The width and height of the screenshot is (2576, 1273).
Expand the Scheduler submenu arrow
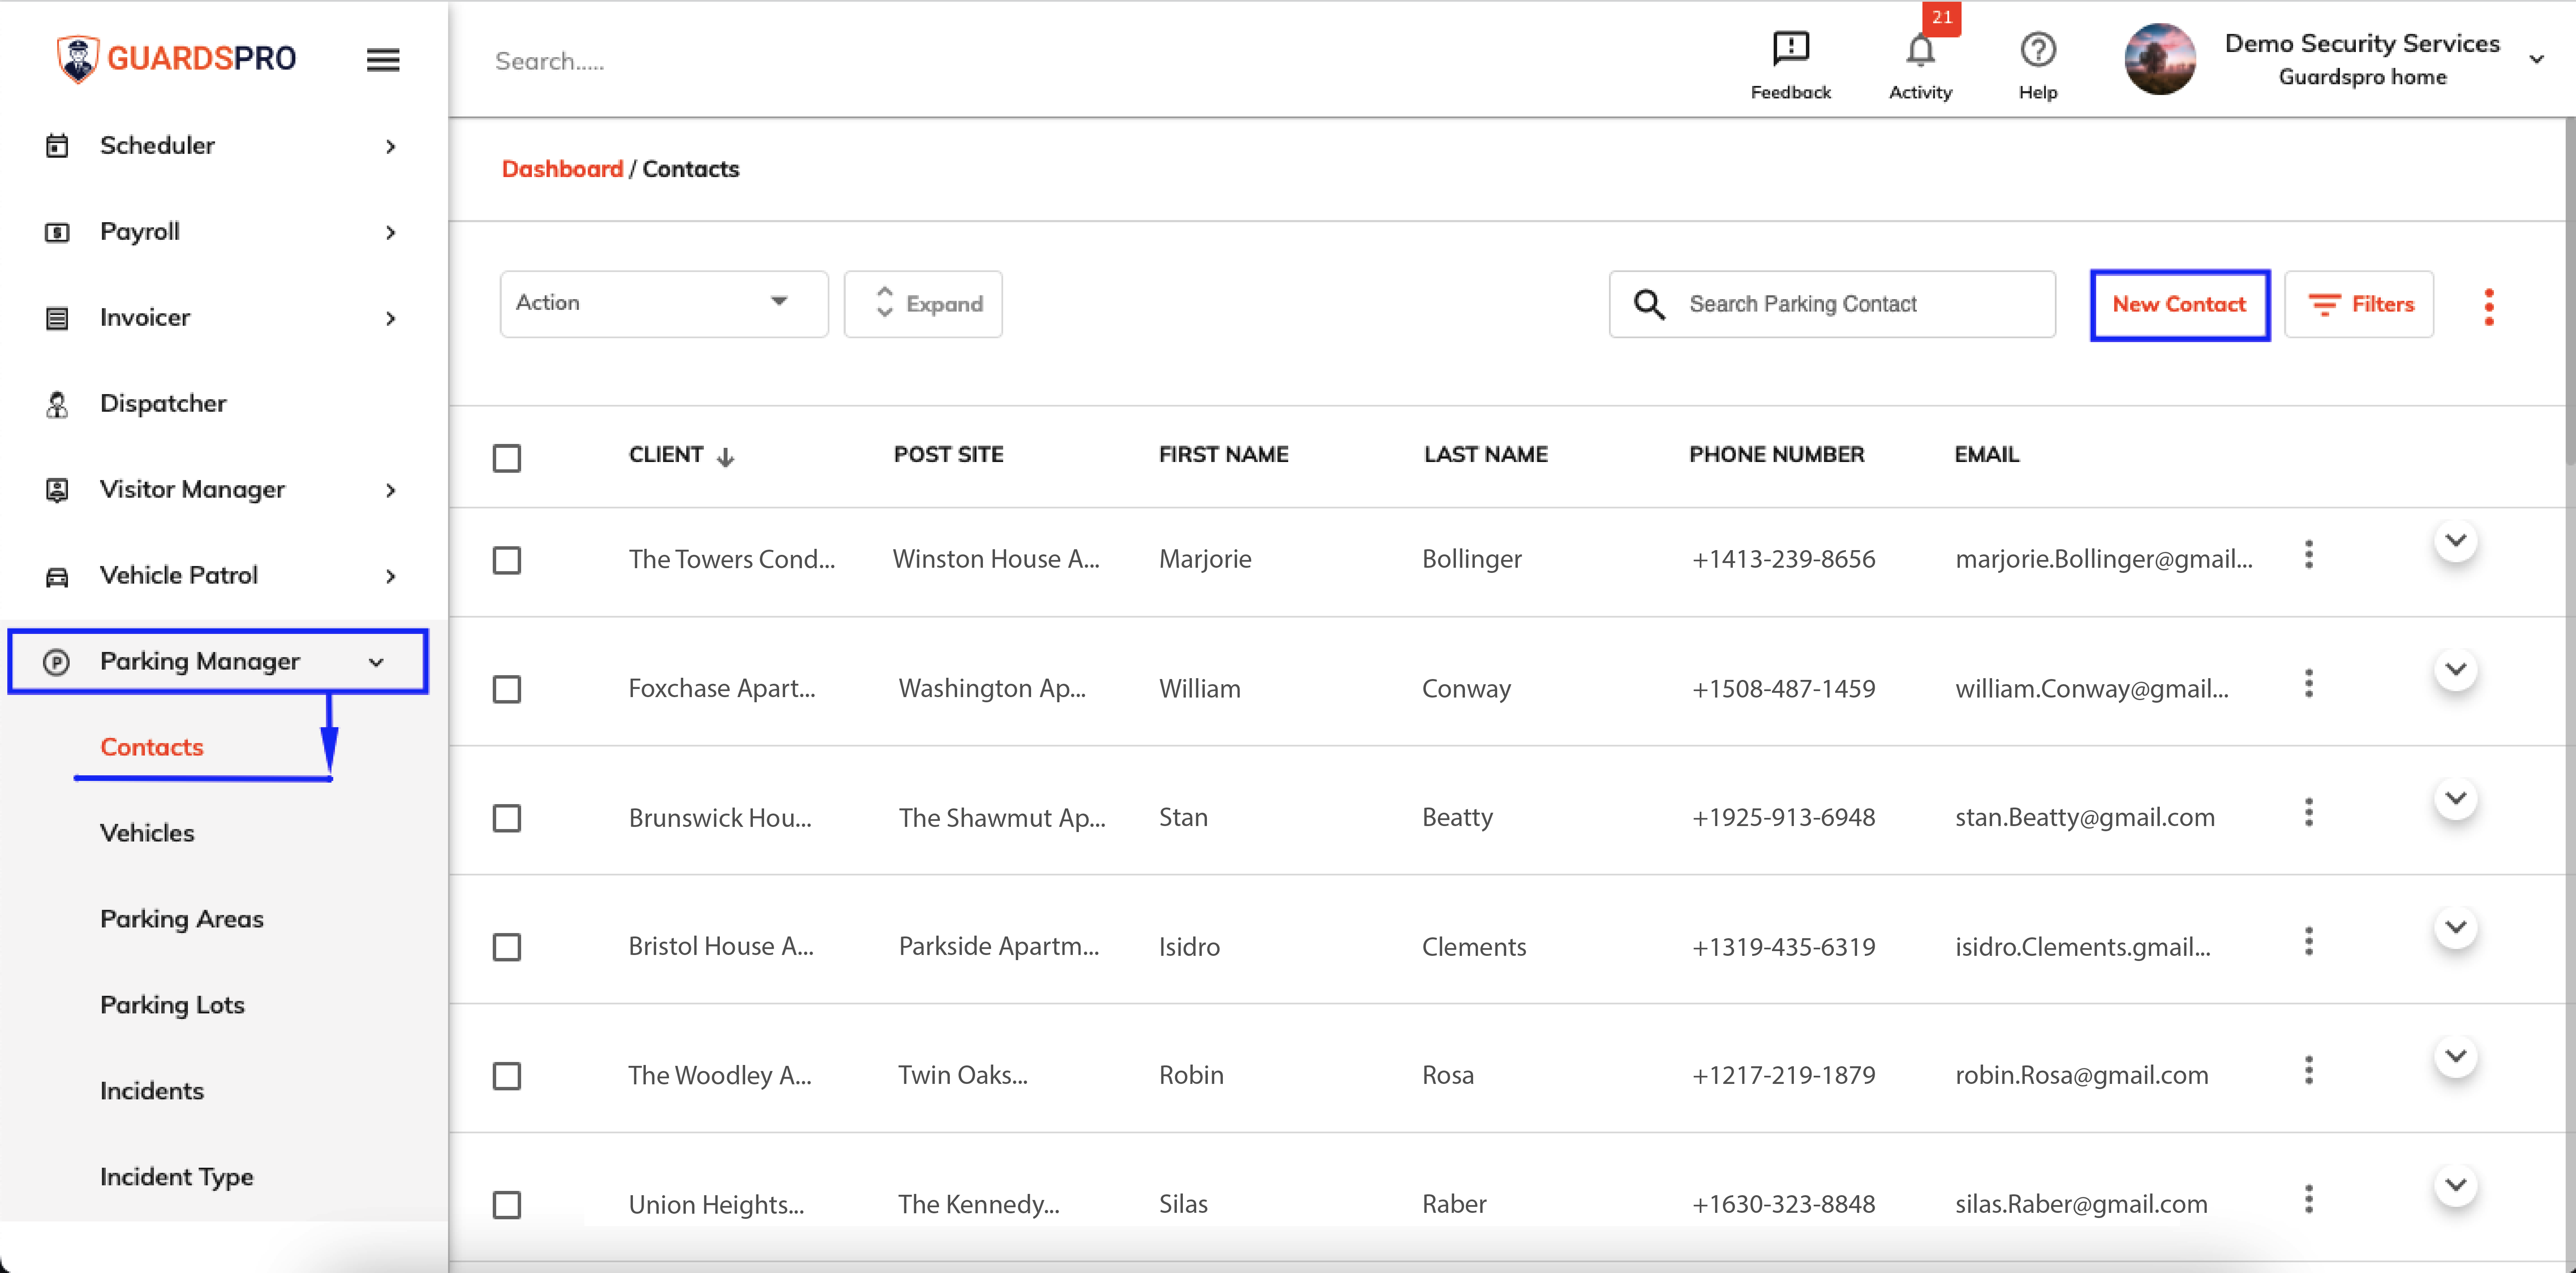[x=391, y=147]
